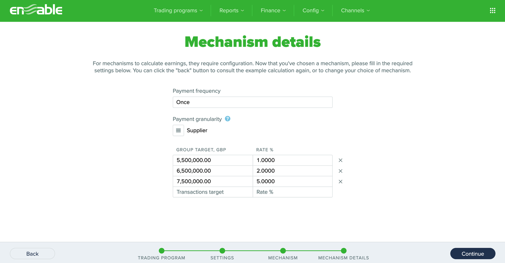
Task: Click the Supplier granularity list icon
Action: [178, 131]
